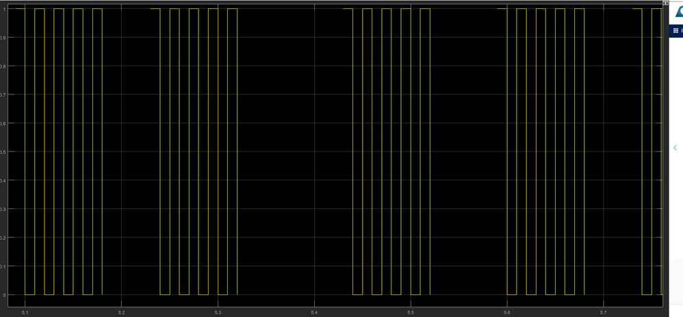Select the 5.3 time axis label
The height and width of the screenshot is (317, 683).
coord(218,312)
